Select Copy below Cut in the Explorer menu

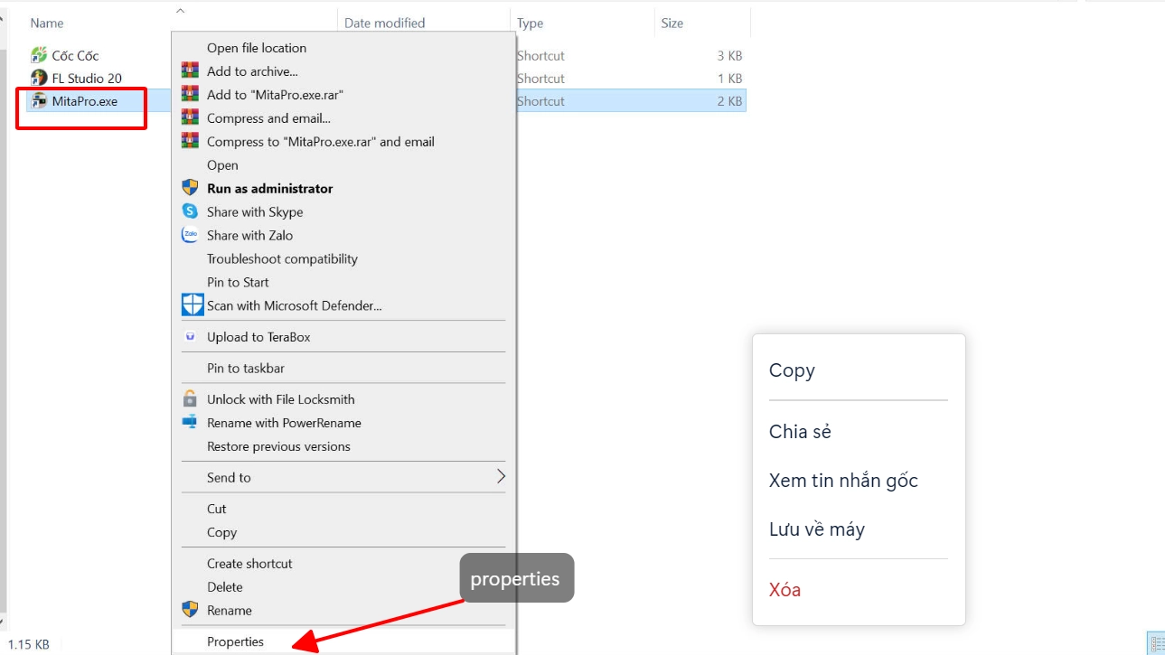[221, 532]
